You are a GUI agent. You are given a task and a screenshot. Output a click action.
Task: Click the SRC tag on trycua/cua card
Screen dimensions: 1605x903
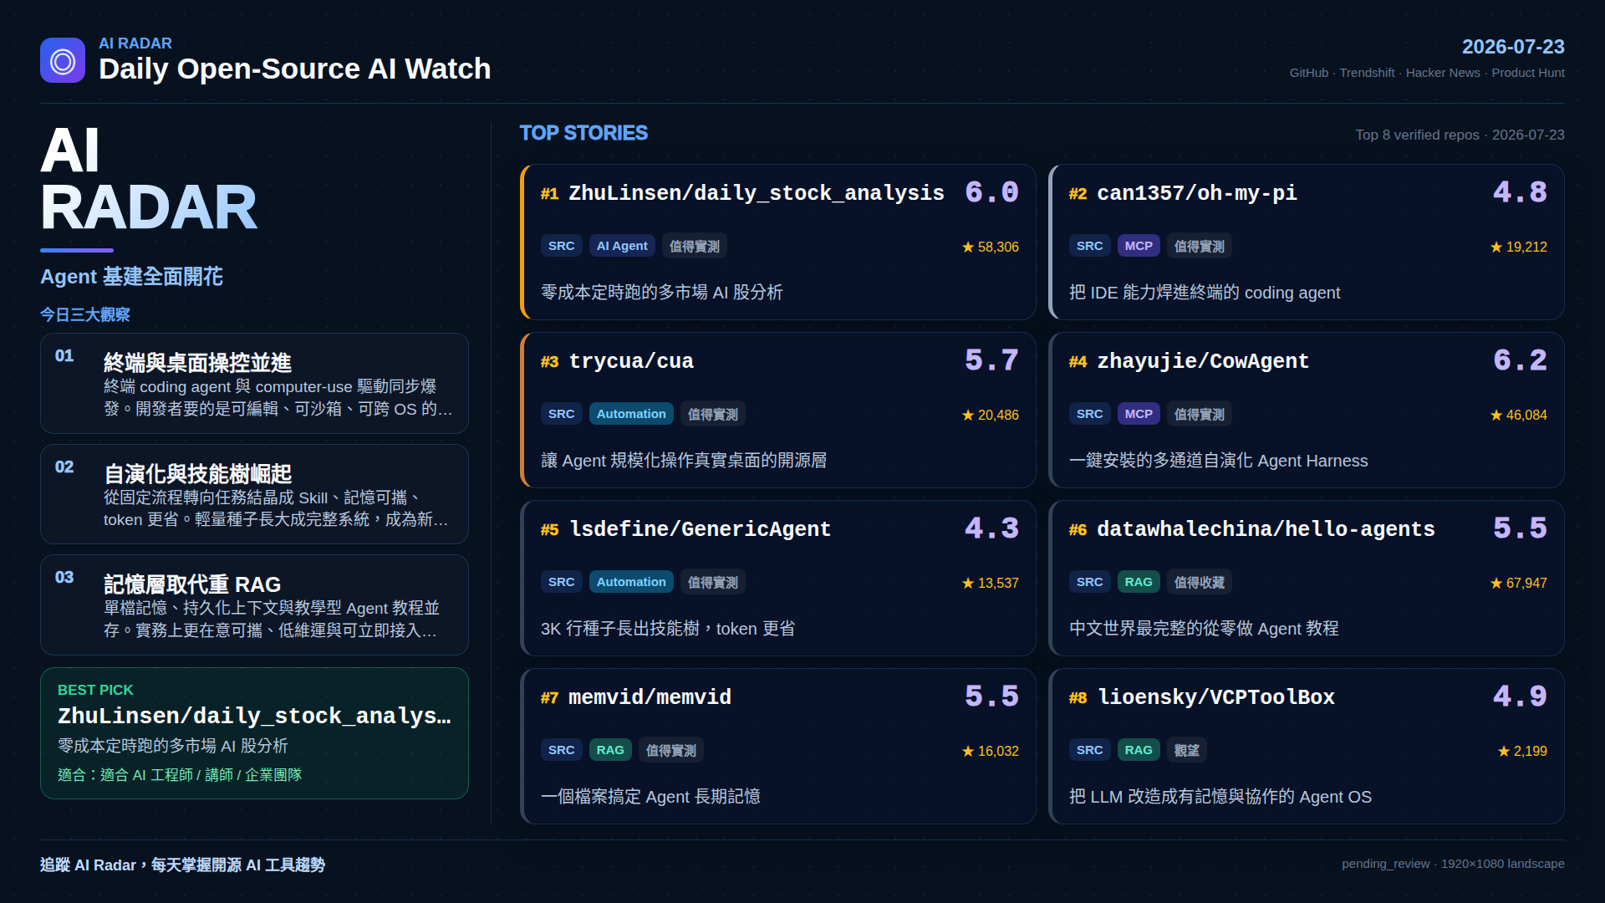point(562,414)
